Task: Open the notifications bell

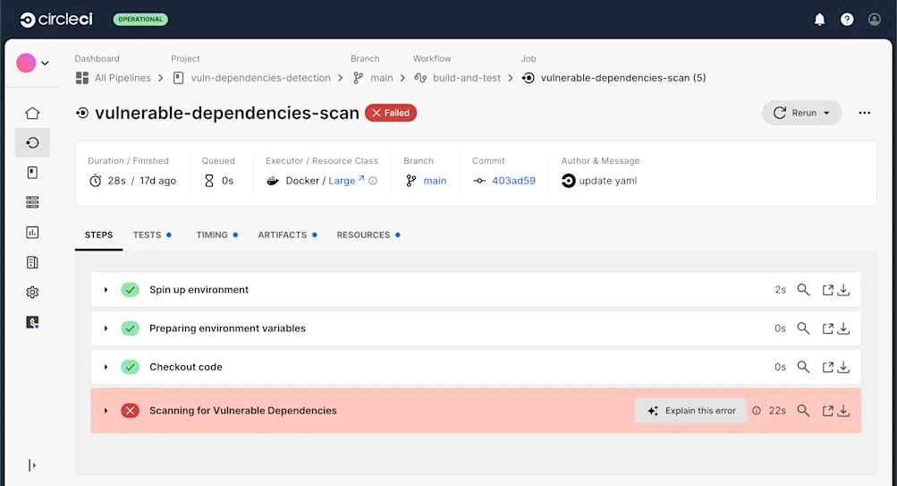Action: point(819,20)
